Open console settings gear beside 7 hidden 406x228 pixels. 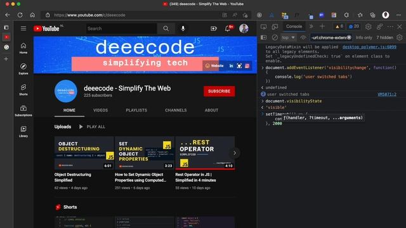click(x=400, y=38)
